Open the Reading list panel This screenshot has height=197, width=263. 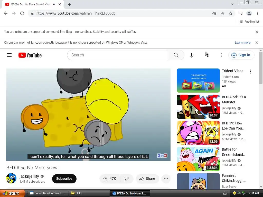(x=249, y=22)
